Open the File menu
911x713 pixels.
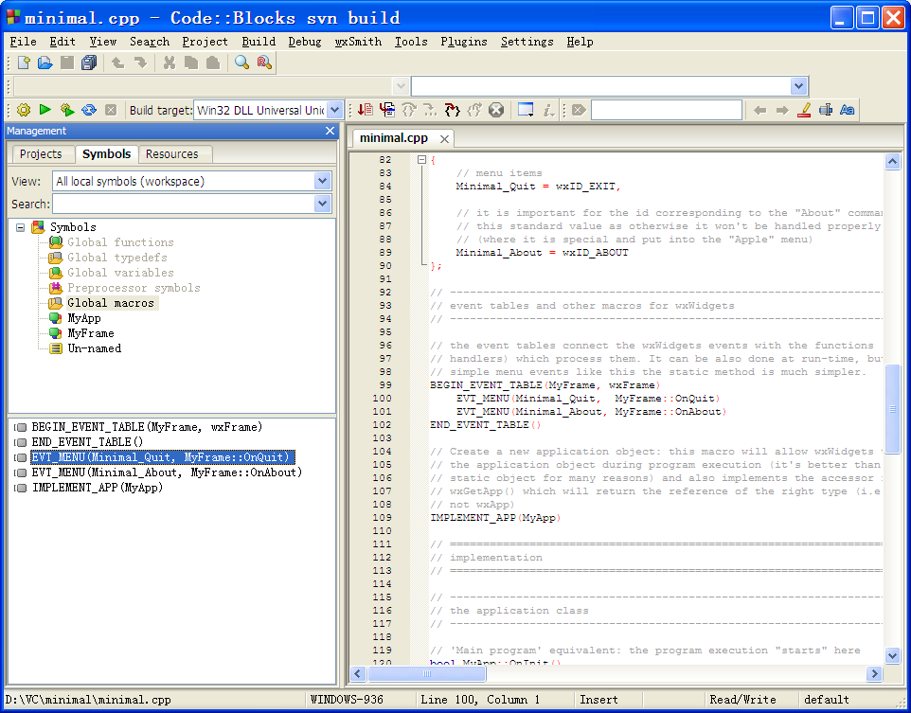tap(24, 42)
